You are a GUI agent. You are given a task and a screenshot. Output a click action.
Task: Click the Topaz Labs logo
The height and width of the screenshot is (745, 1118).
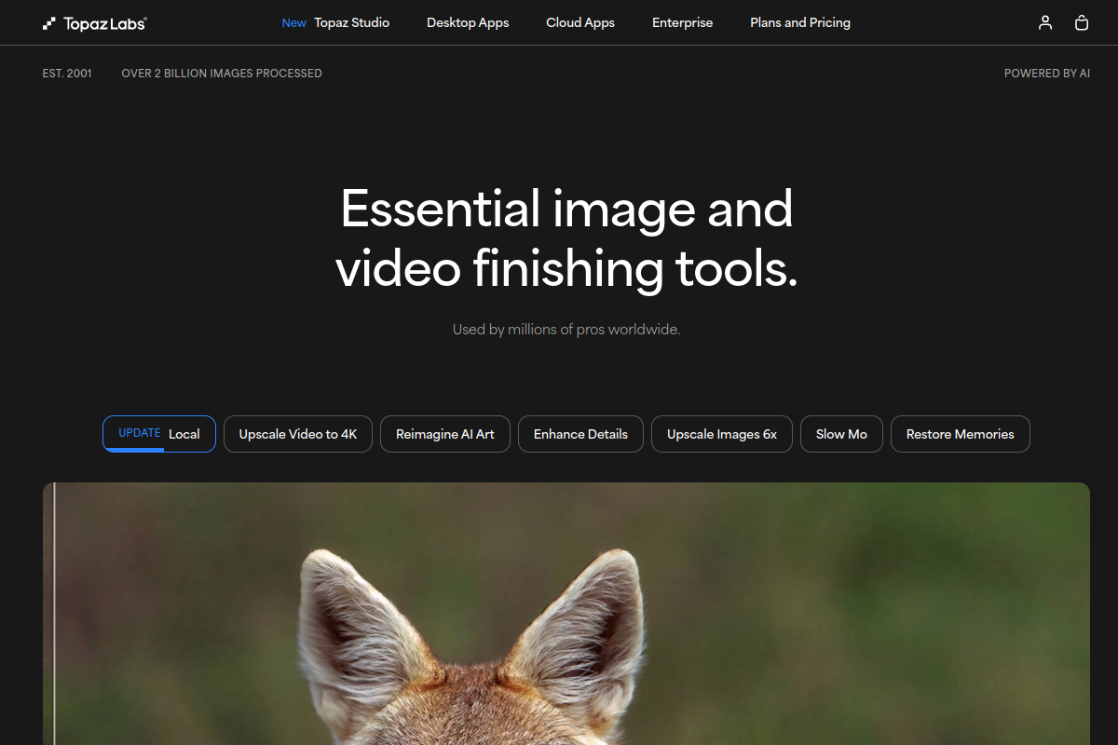point(94,23)
